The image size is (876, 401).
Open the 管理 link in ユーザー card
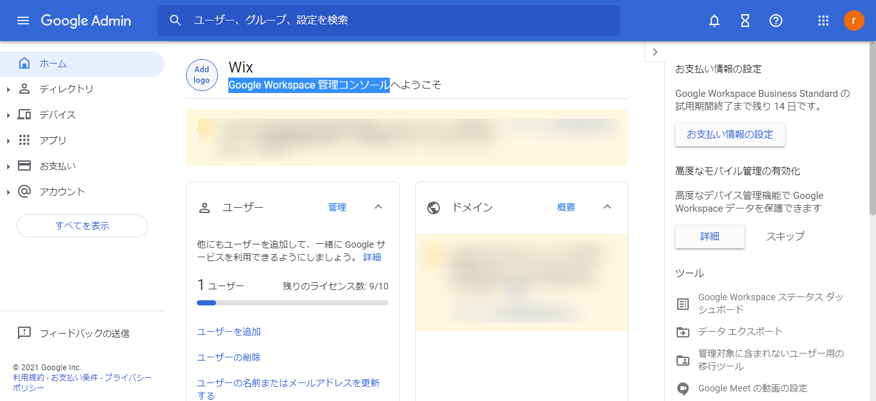(337, 207)
